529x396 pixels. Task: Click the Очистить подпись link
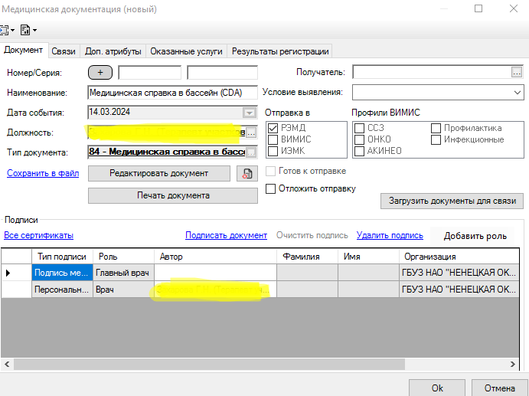pos(312,235)
